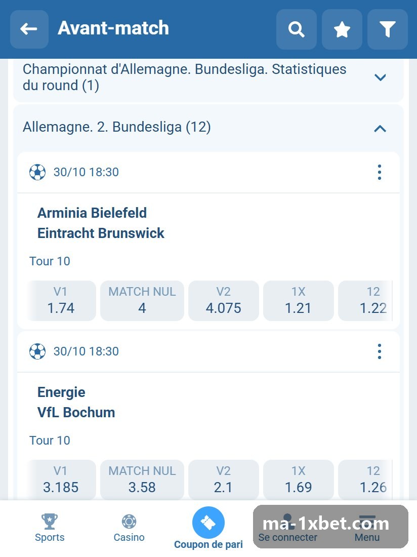417x557 pixels.
Task: Open three-dot menu for Arminia Bielefeld match
Action: (x=380, y=172)
